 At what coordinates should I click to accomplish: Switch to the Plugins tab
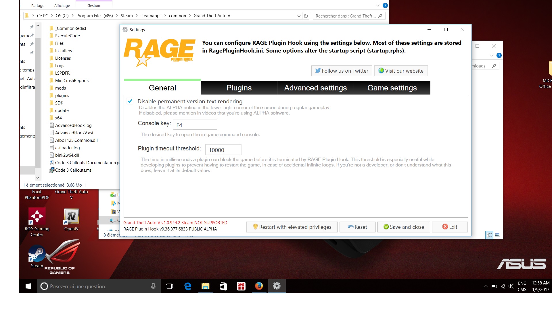coord(239,88)
